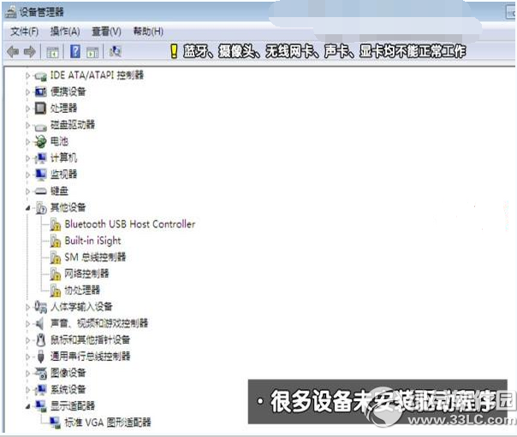
Task: Click the Built-in iSight warning icon
Action: click(56, 240)
